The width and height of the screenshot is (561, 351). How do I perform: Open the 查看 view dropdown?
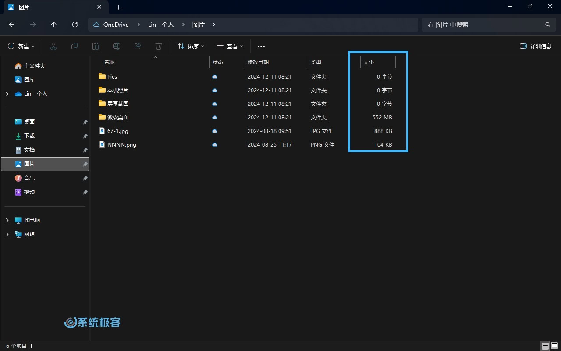230,46
